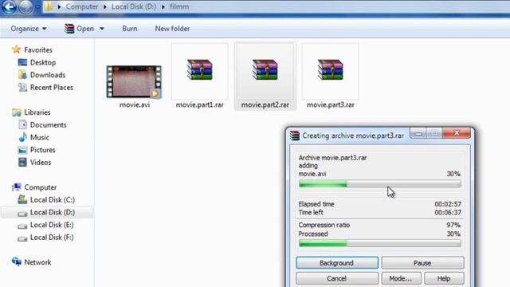Open Desktop from Favorites
The image size is (510, 287).
coord(43,62)
